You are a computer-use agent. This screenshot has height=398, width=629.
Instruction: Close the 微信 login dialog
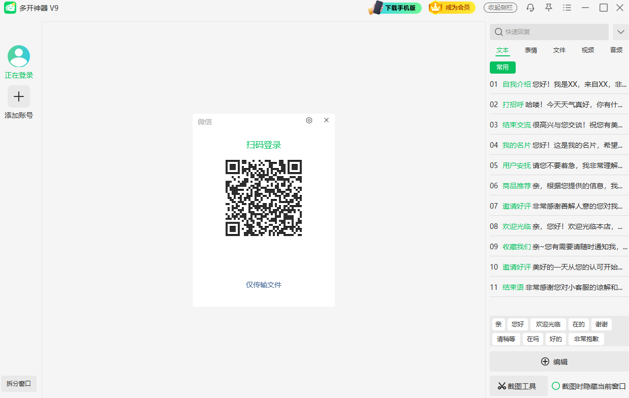[x=326, y=120]
